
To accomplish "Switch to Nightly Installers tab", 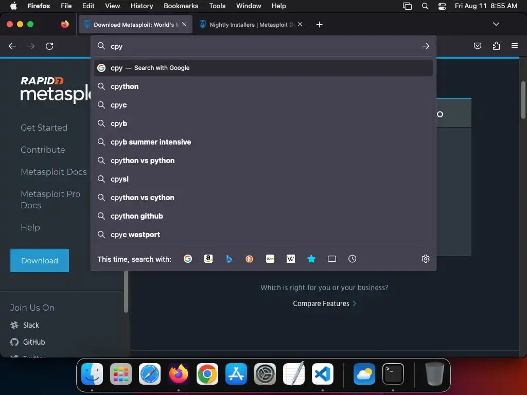I will [251, 25].
